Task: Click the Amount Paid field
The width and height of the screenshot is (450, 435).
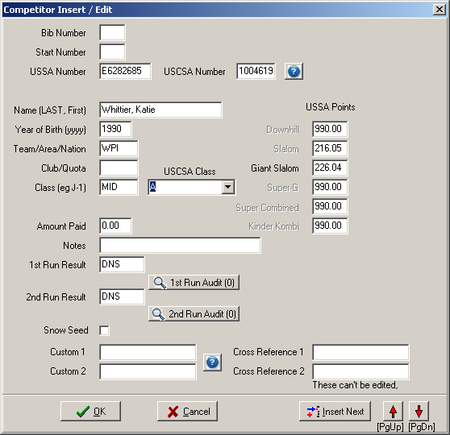Action: (x=115, y=226)
